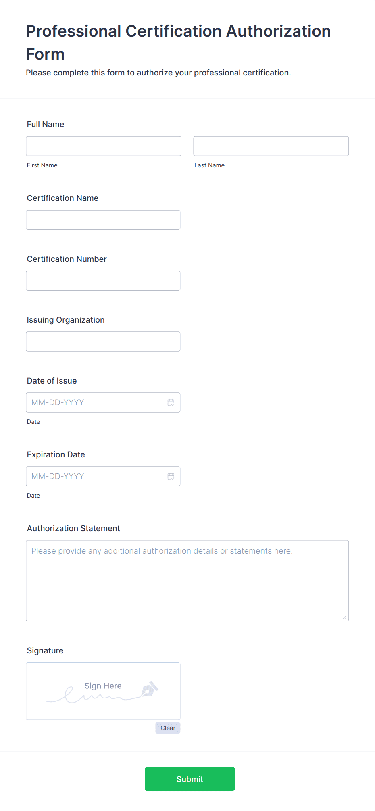Grab the resize handle of Authorization Statement box

344,617
